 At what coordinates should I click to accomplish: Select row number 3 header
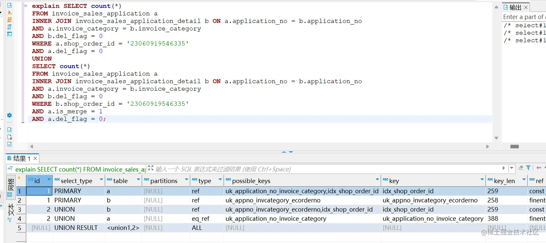pyautogui.click(x=21, y=209)
